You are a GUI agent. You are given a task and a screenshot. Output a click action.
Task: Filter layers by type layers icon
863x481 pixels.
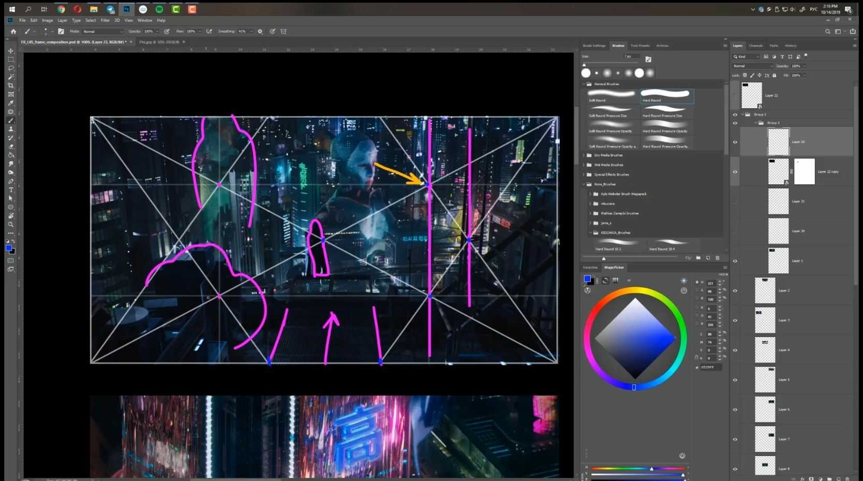[x=782, y=56]
